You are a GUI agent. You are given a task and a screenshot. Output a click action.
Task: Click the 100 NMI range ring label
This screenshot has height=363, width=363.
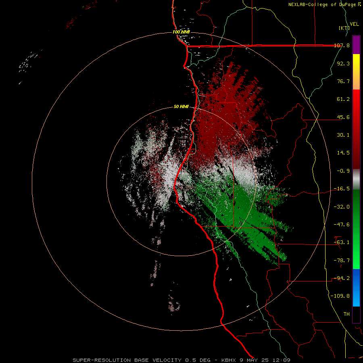[x=181, y=32]
